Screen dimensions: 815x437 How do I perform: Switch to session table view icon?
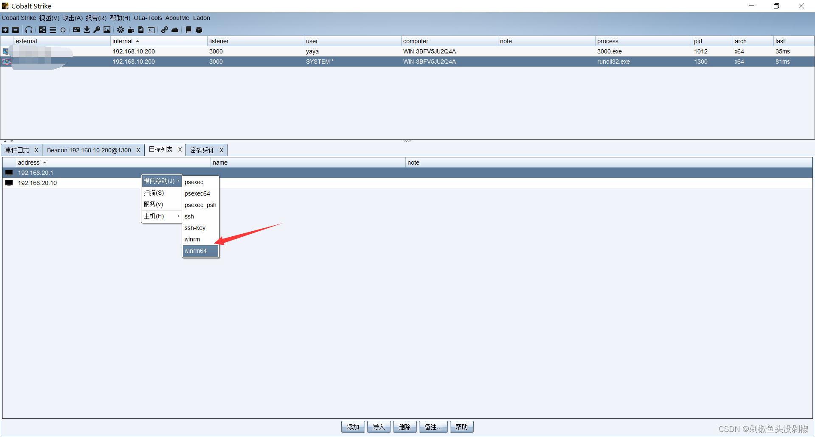pyautogui.click(x=53, y=30)
